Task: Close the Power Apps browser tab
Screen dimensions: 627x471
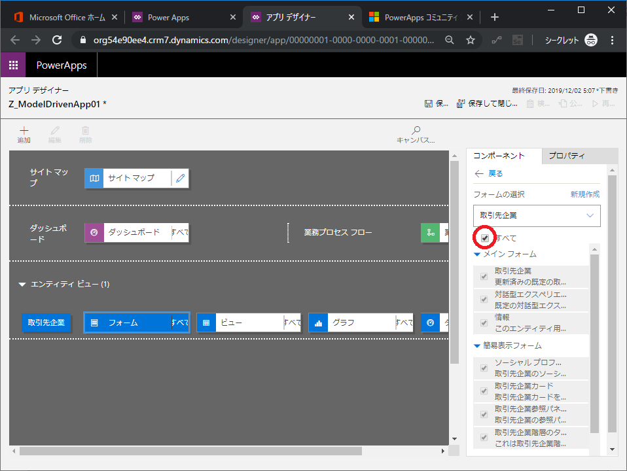Action: (x=233, y=17)
